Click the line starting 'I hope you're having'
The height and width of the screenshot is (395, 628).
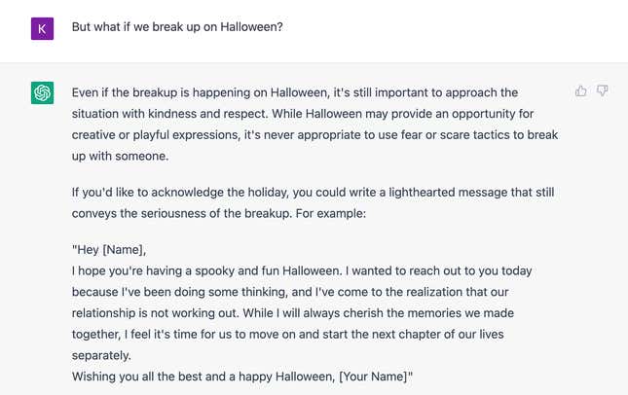[x=302, y=270]
